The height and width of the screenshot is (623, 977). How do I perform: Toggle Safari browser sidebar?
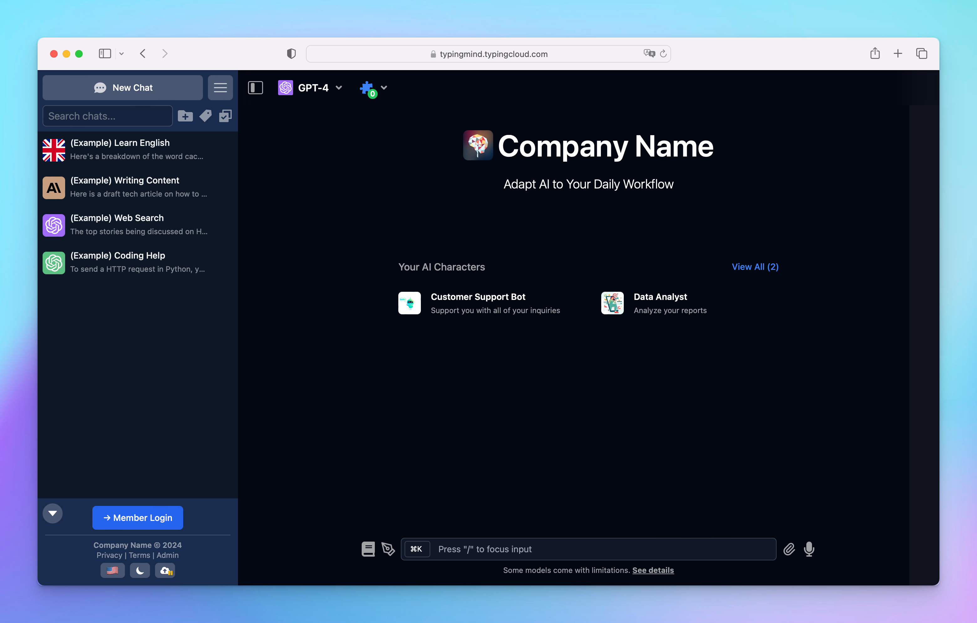tap(105, 54)
